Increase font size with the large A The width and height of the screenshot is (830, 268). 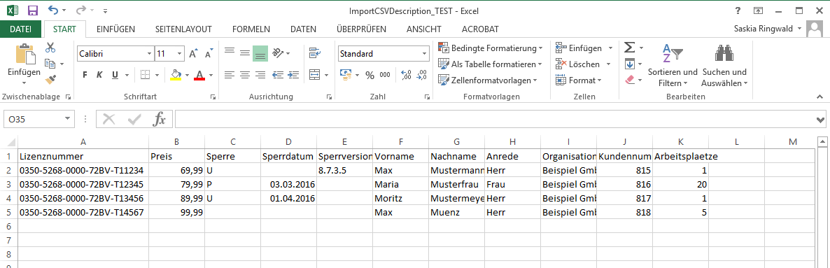click(193, 54)
